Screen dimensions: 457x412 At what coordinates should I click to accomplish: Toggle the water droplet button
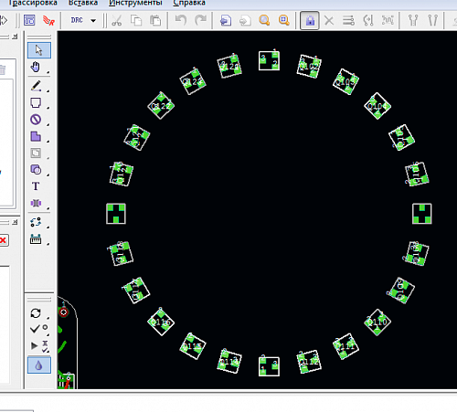pos(39,364)
